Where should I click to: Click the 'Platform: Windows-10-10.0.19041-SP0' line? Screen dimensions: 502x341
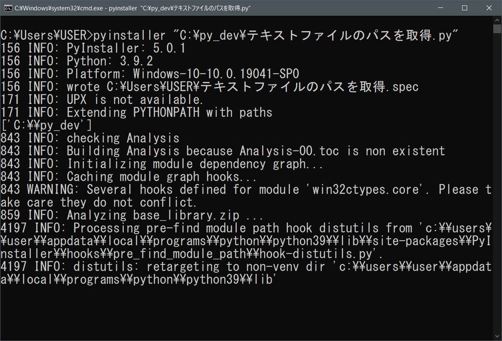(x=150, y=74)
